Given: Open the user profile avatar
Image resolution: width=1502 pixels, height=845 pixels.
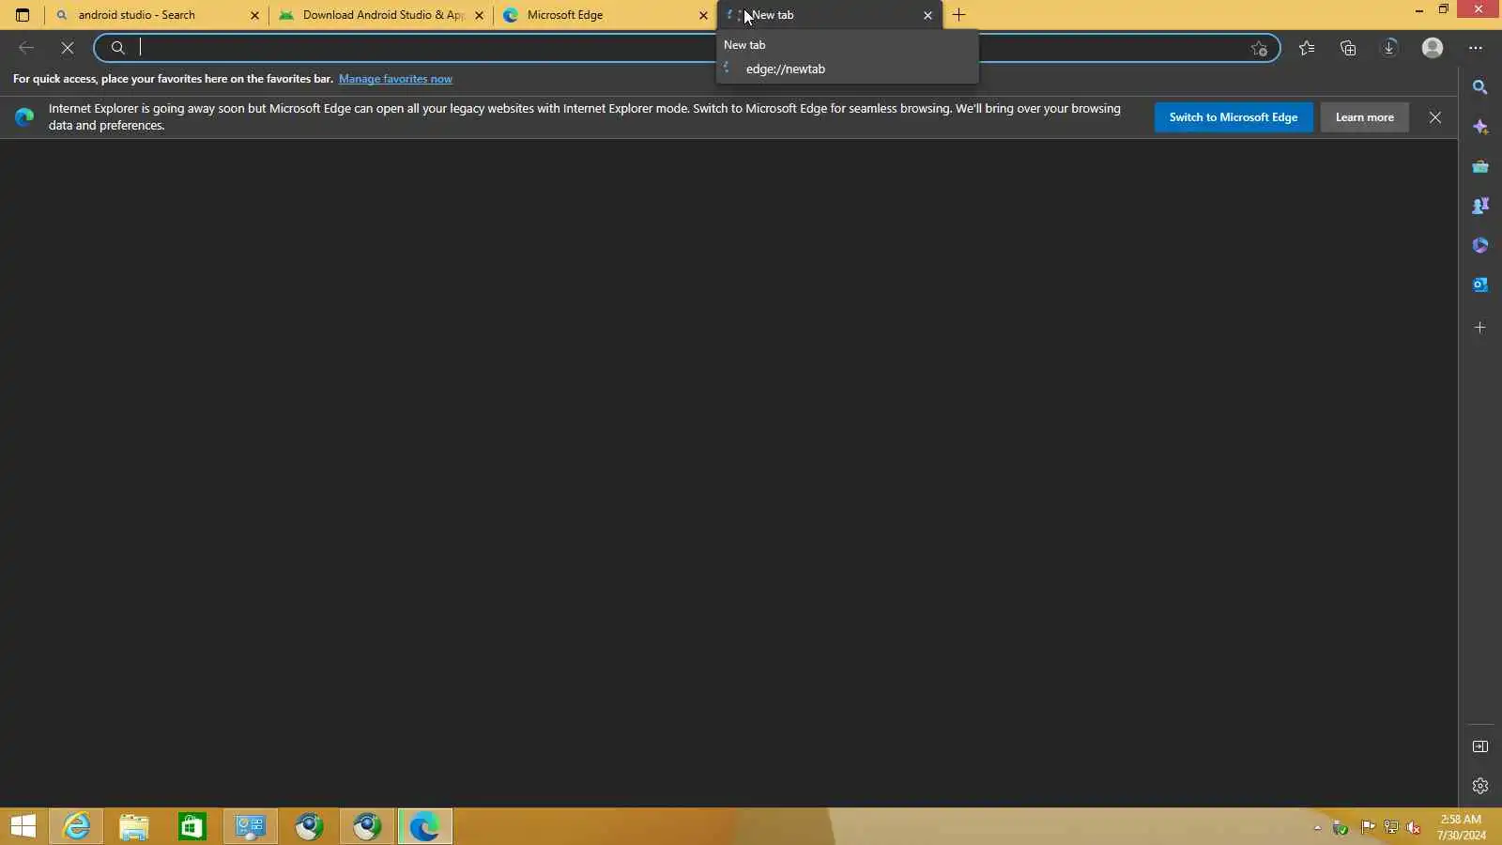Looking at the screenshot, I should point(1433,48).
